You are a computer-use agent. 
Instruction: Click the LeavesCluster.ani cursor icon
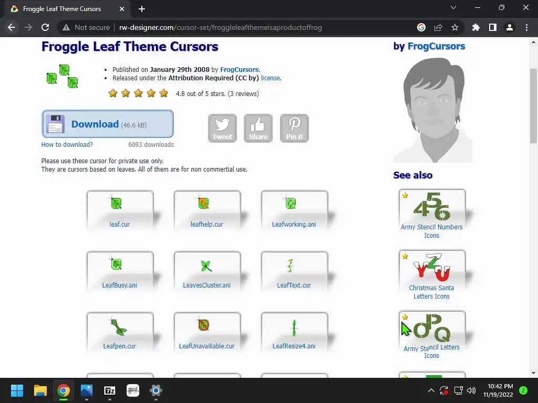tap(206, 266)
